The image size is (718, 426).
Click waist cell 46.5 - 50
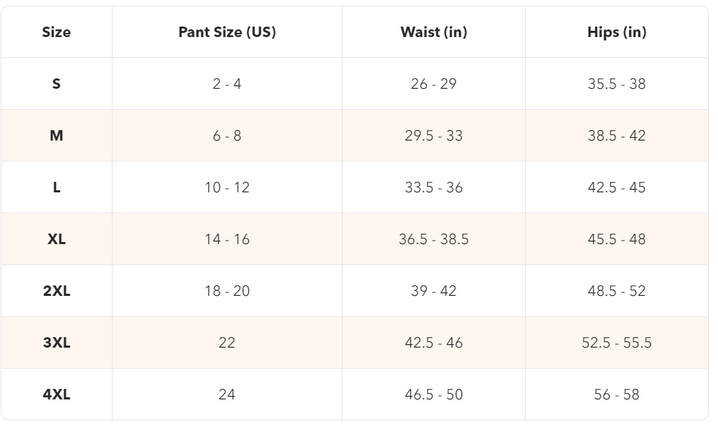(433, 395)
